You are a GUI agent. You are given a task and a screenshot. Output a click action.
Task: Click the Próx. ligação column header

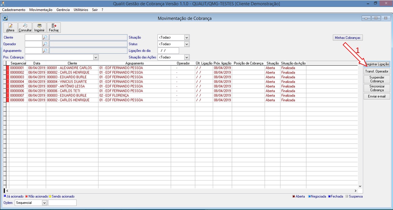222,63
